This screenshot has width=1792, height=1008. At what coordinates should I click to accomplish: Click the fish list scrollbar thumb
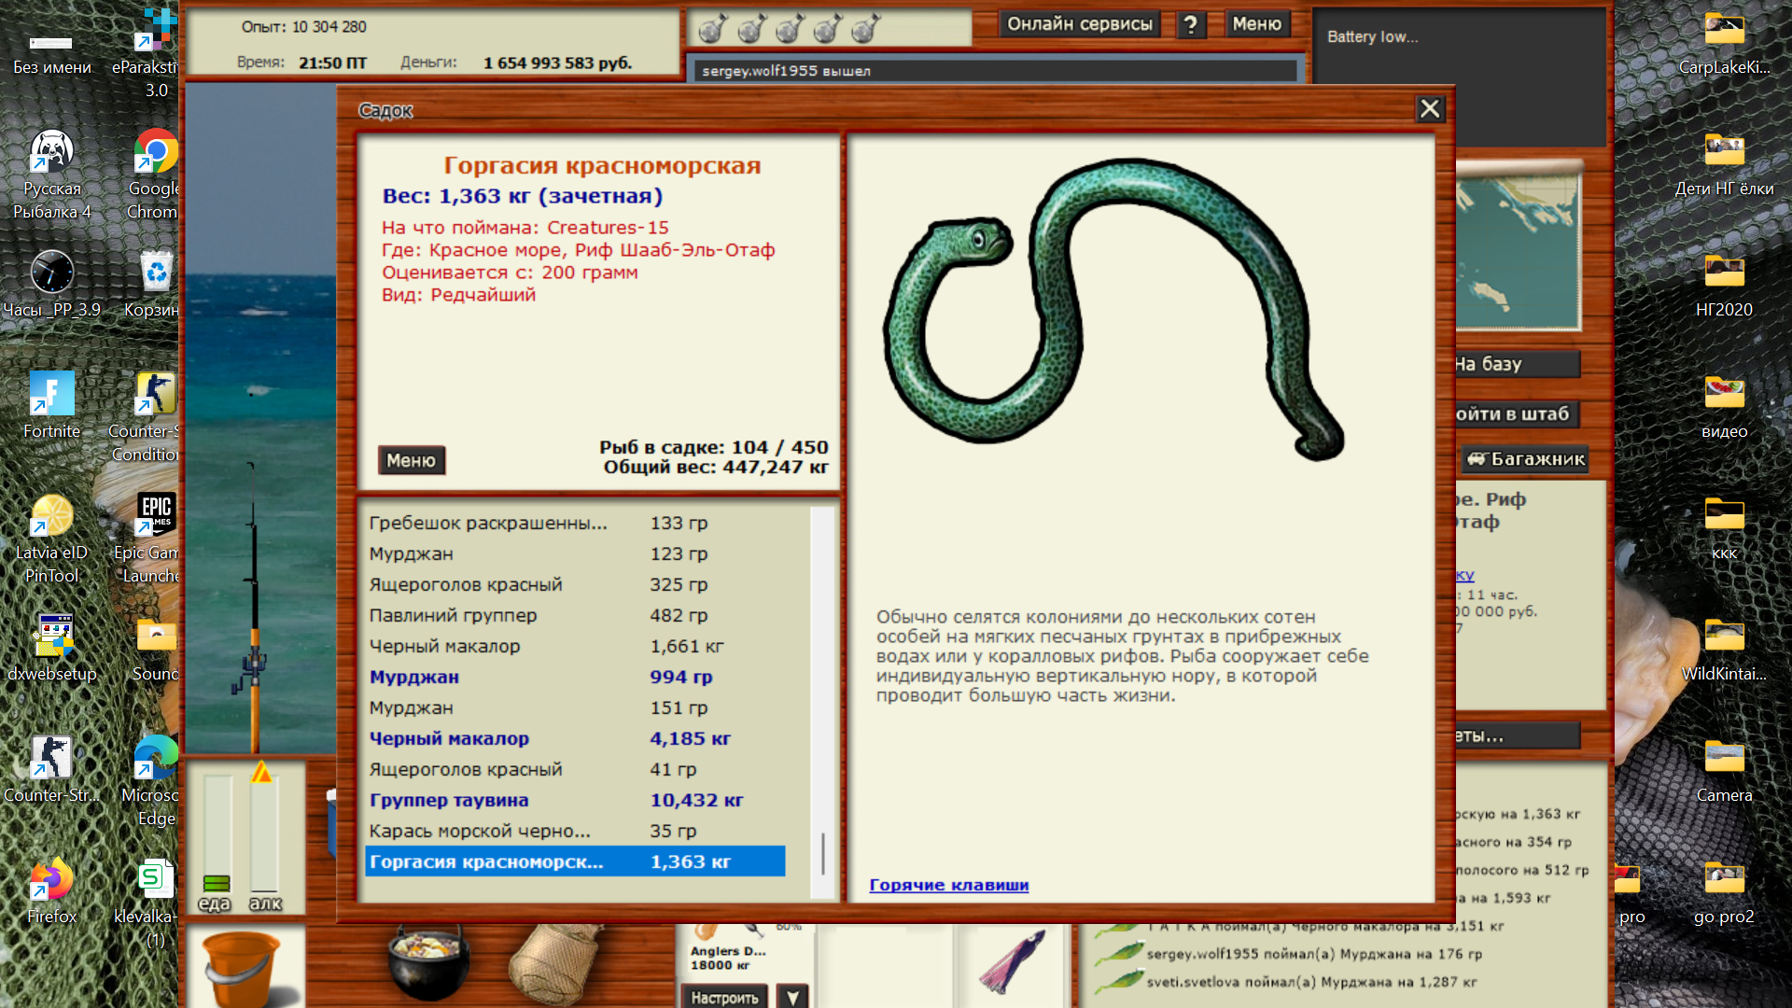tap(822, 853)
